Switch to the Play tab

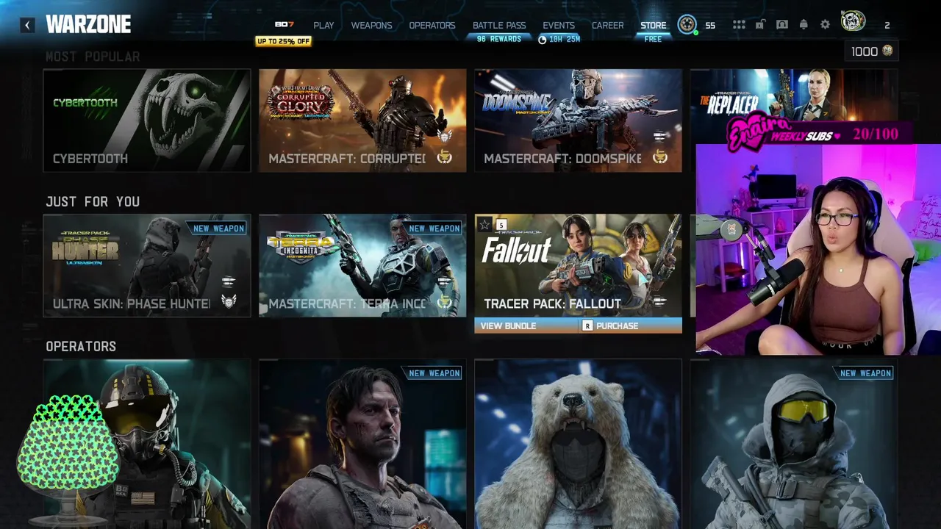click(x=323, y=25)
